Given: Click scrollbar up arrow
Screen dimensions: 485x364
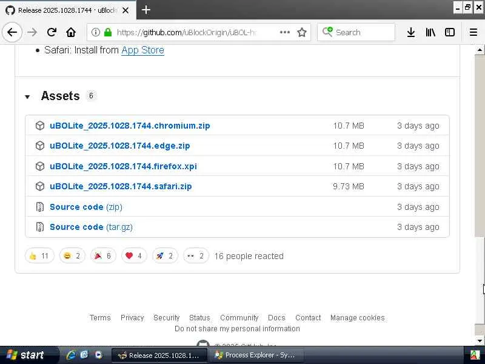Looking at the screenshot, I should pos(480,50).
